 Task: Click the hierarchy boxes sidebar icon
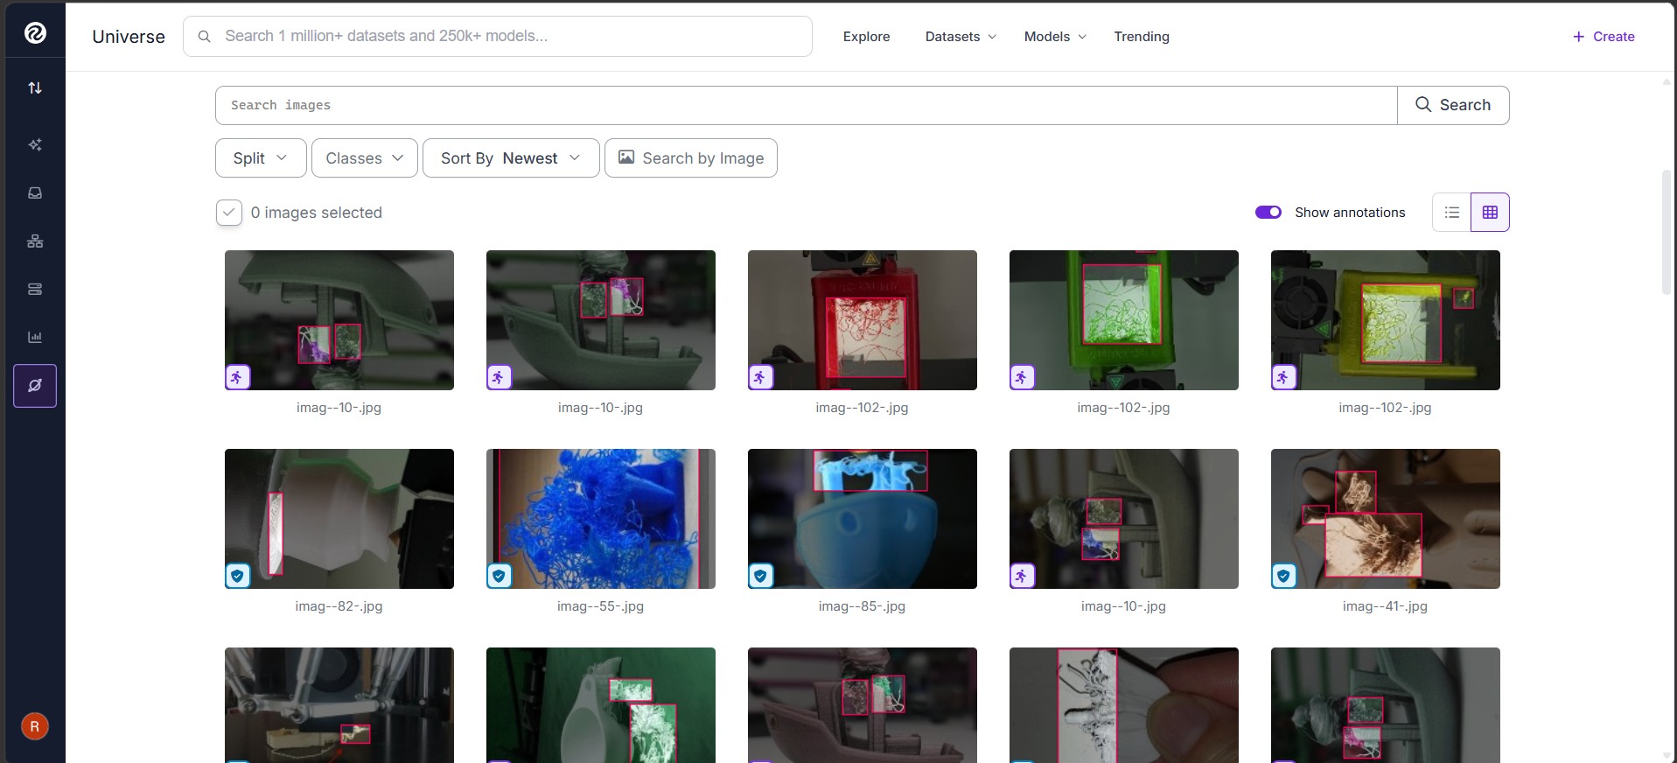point(35,241)
